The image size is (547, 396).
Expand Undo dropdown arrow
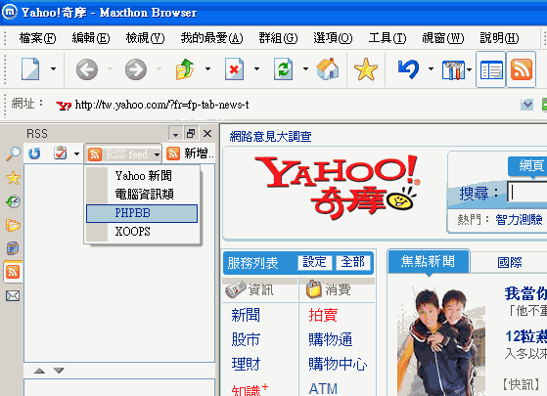tap(431, 69)
